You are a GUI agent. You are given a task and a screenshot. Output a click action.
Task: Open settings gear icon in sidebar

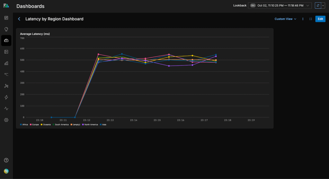coord(6,120)
